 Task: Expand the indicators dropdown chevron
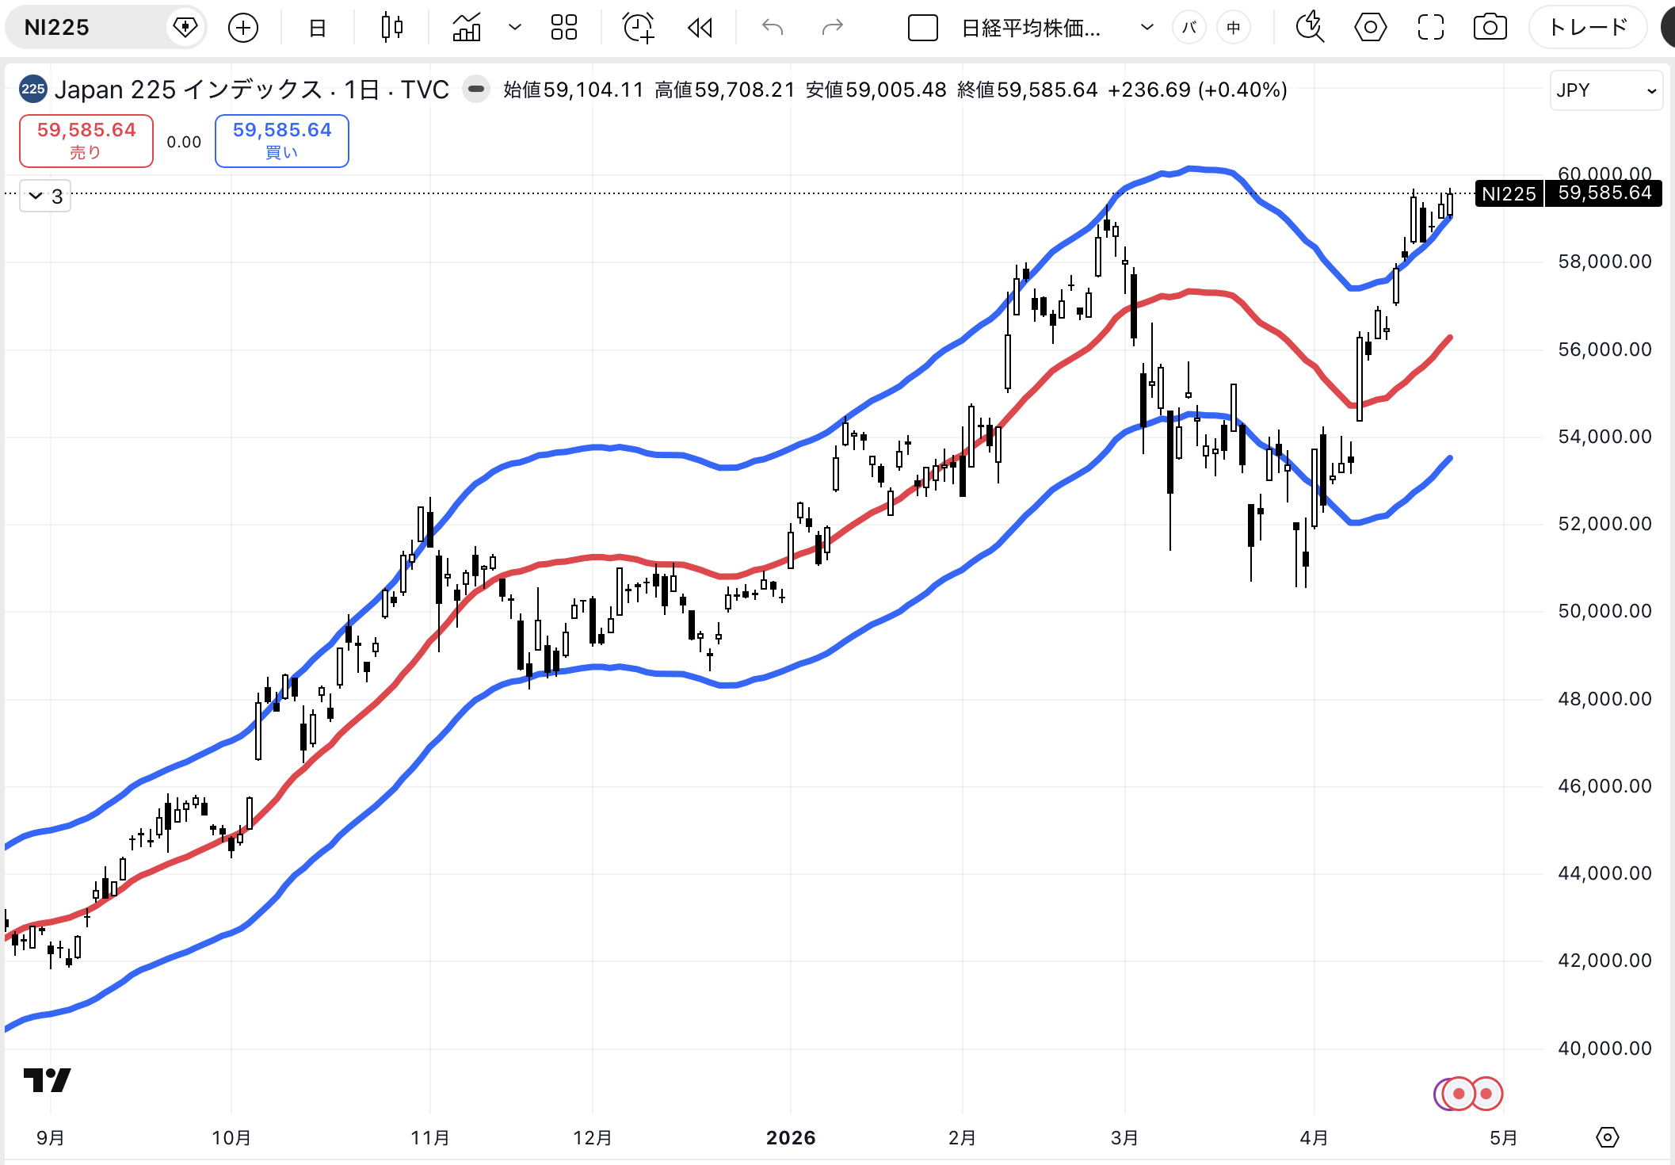[x=515, y=28]
